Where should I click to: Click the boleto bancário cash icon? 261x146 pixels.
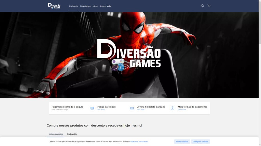pos(132,108)
